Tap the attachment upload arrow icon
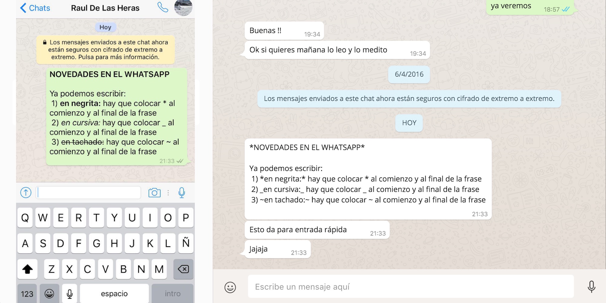This screenshot has height=303, width=606. coord(26,192)
